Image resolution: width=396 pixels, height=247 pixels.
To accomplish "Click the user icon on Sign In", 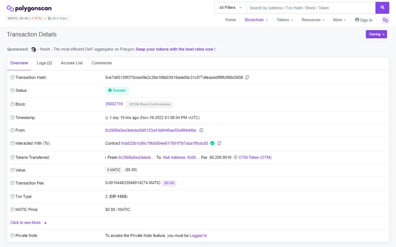I will point(357,20).
